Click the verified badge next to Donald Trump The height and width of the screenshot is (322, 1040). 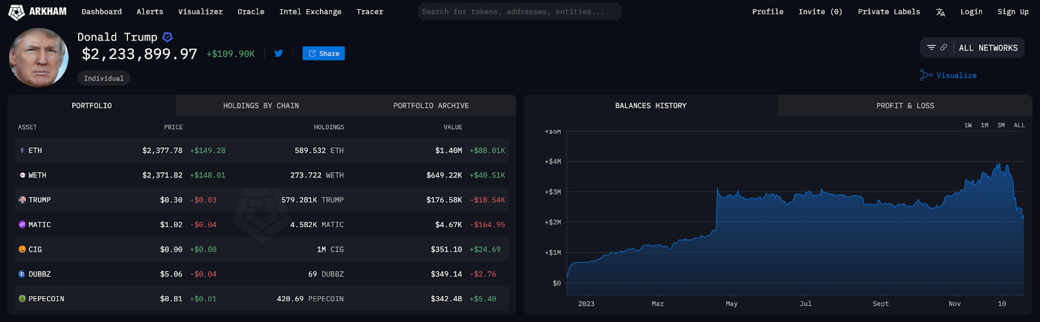click(x=167, y=37)
